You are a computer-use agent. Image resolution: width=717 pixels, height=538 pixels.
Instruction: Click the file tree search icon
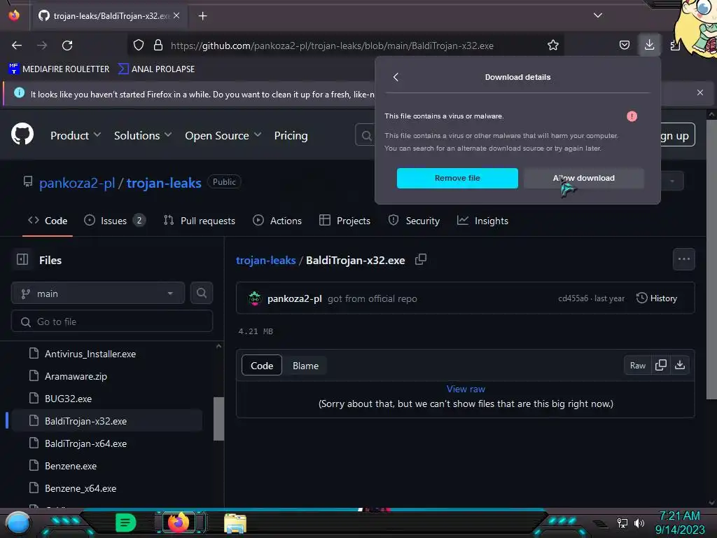pyautogui.click(x=202, y=294)
